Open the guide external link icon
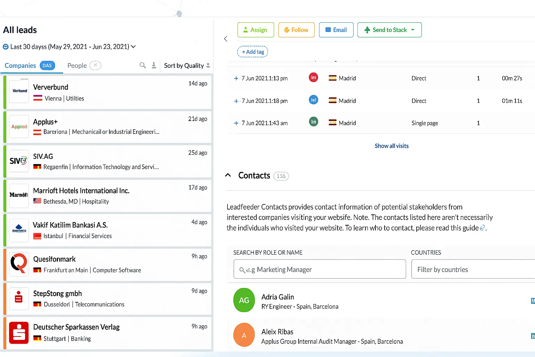Viewport: 535px width, 357px height. tap(482, 228)
